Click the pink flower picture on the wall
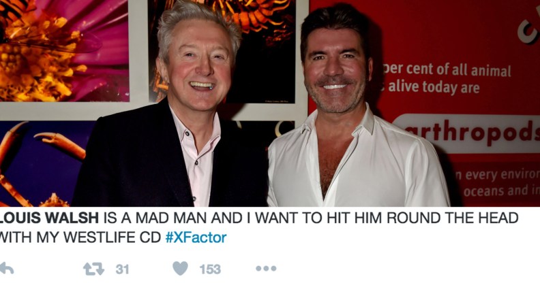This screenshot has height=283, width=540. point(64,51)
